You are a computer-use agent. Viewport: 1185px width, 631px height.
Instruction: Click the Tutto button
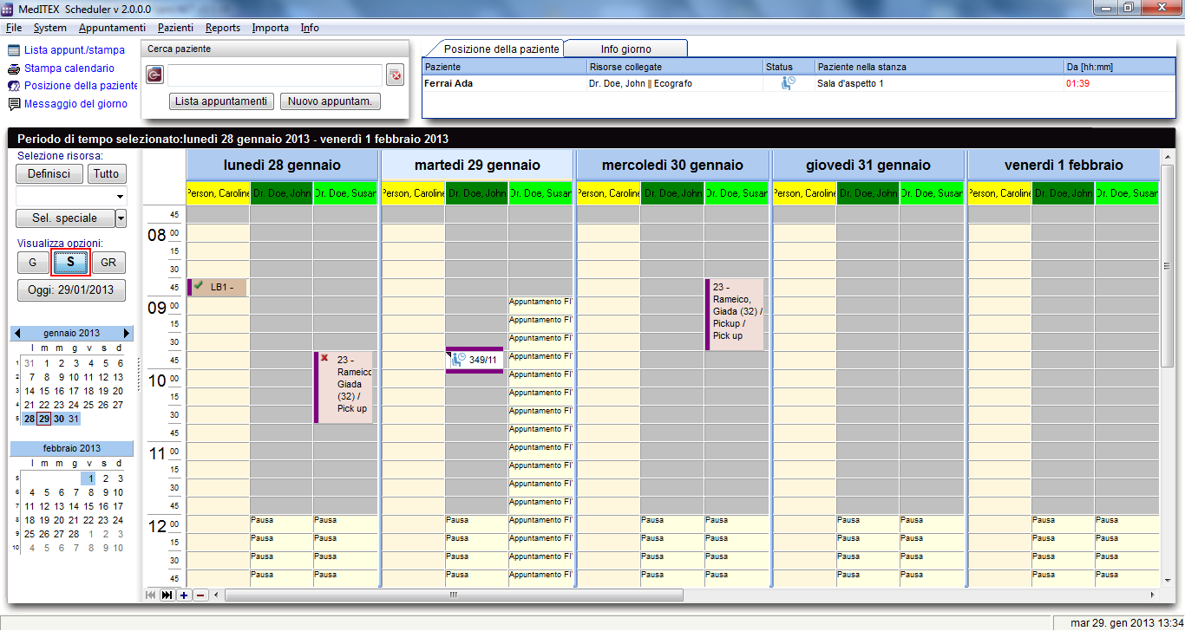coord(107,173)
